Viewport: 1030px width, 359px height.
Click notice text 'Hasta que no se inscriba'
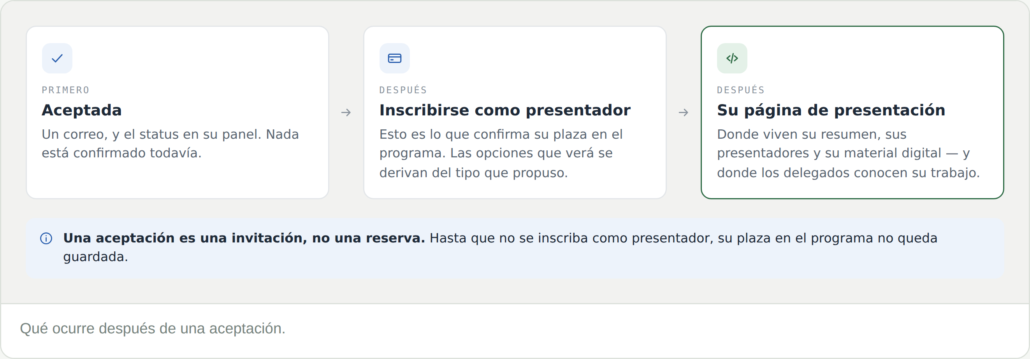[x=500, y=247]
